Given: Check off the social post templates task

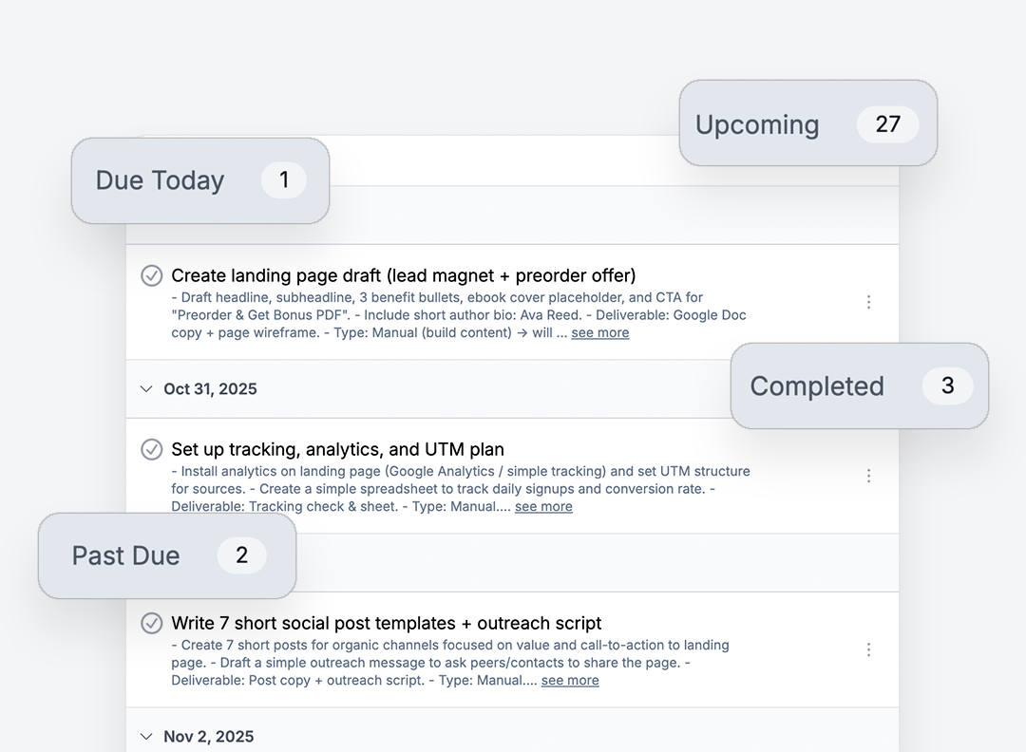Looking at the screenshot, I should coord(151,623).
